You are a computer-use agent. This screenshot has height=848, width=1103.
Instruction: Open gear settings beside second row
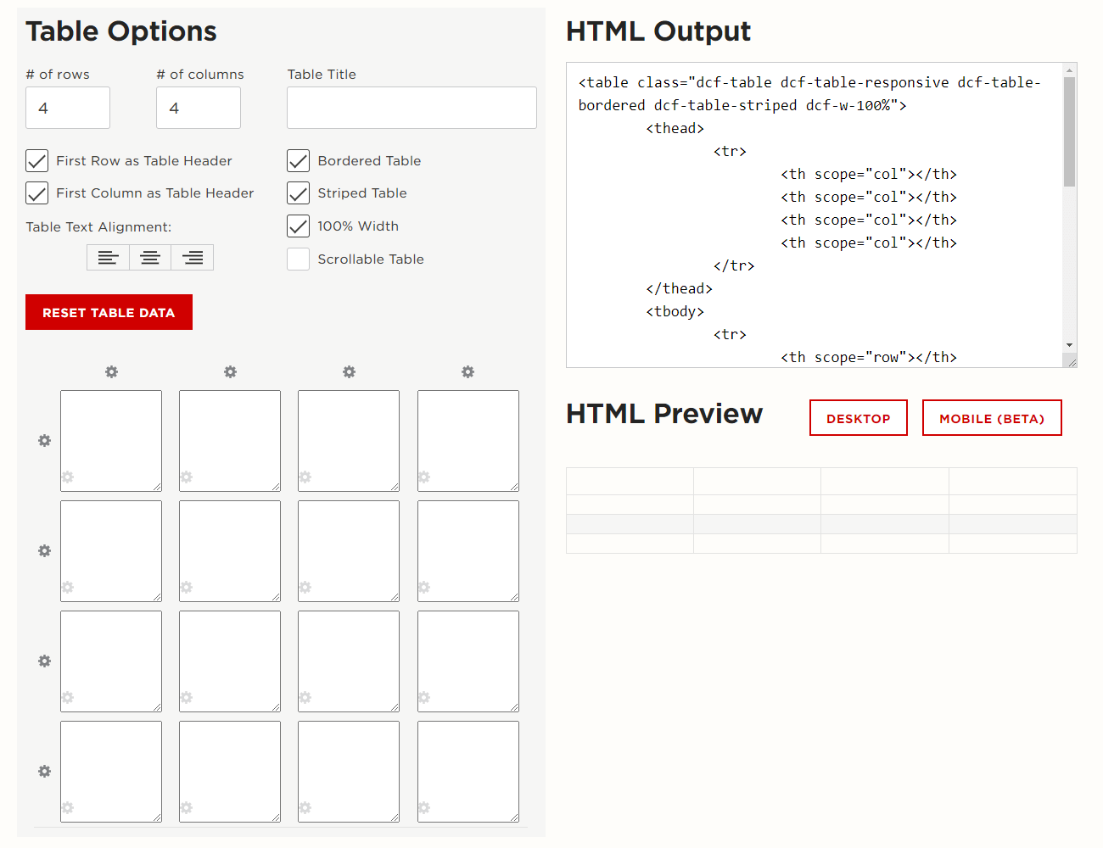coord(45,551)
